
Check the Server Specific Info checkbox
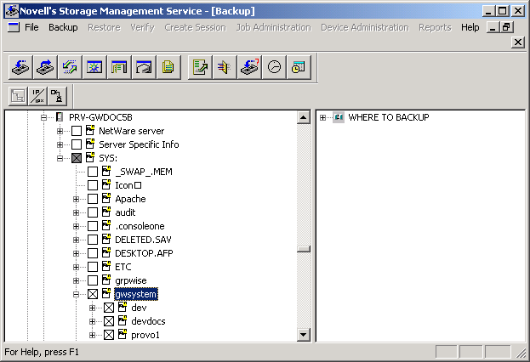point(77,144)
